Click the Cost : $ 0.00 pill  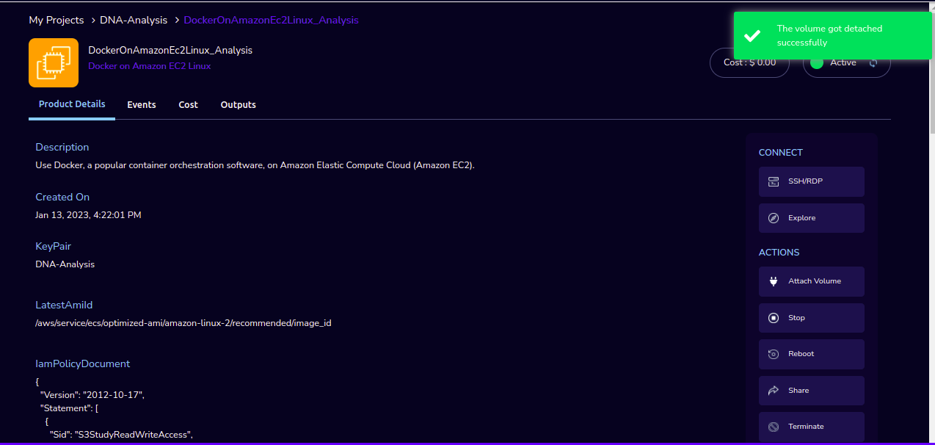749,62
